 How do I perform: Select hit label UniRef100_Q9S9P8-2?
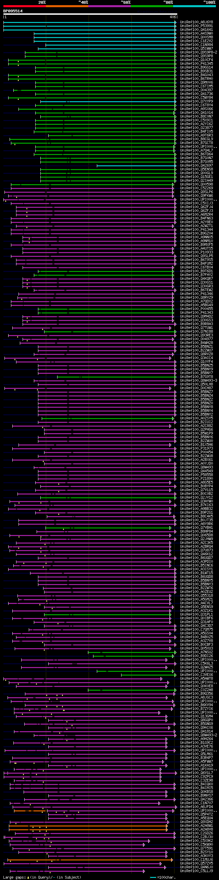click(x=198, y=52)
